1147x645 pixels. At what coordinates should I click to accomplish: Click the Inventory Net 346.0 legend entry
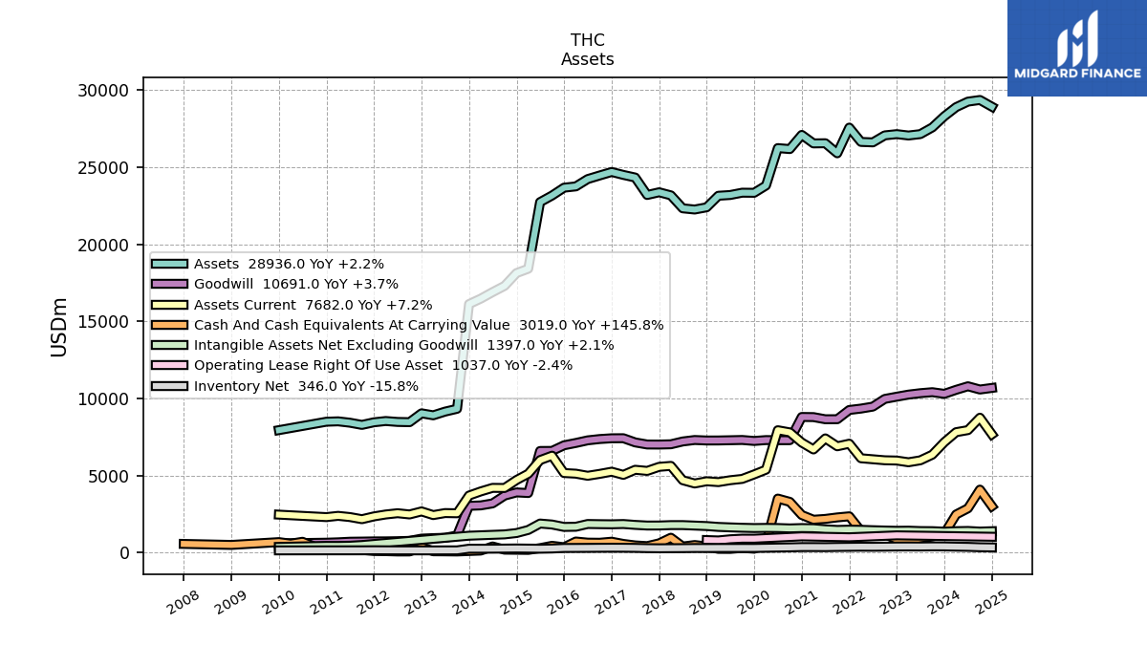click(x=306, y=386)
